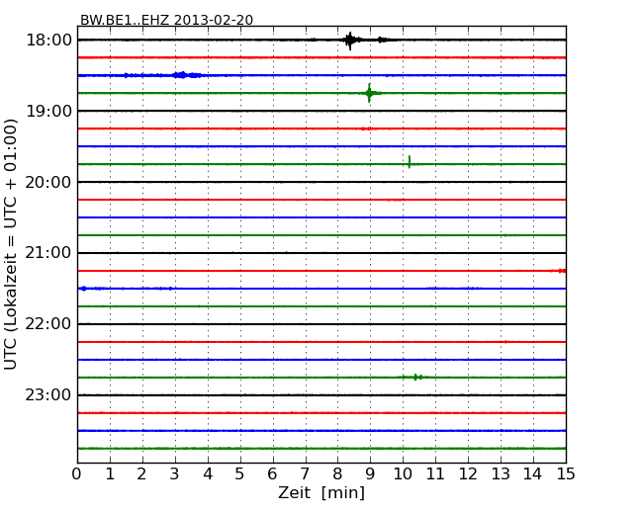The image size is (643, 514).
Task: Click x-axis tick label 12
Action: (x=468, y=473)
